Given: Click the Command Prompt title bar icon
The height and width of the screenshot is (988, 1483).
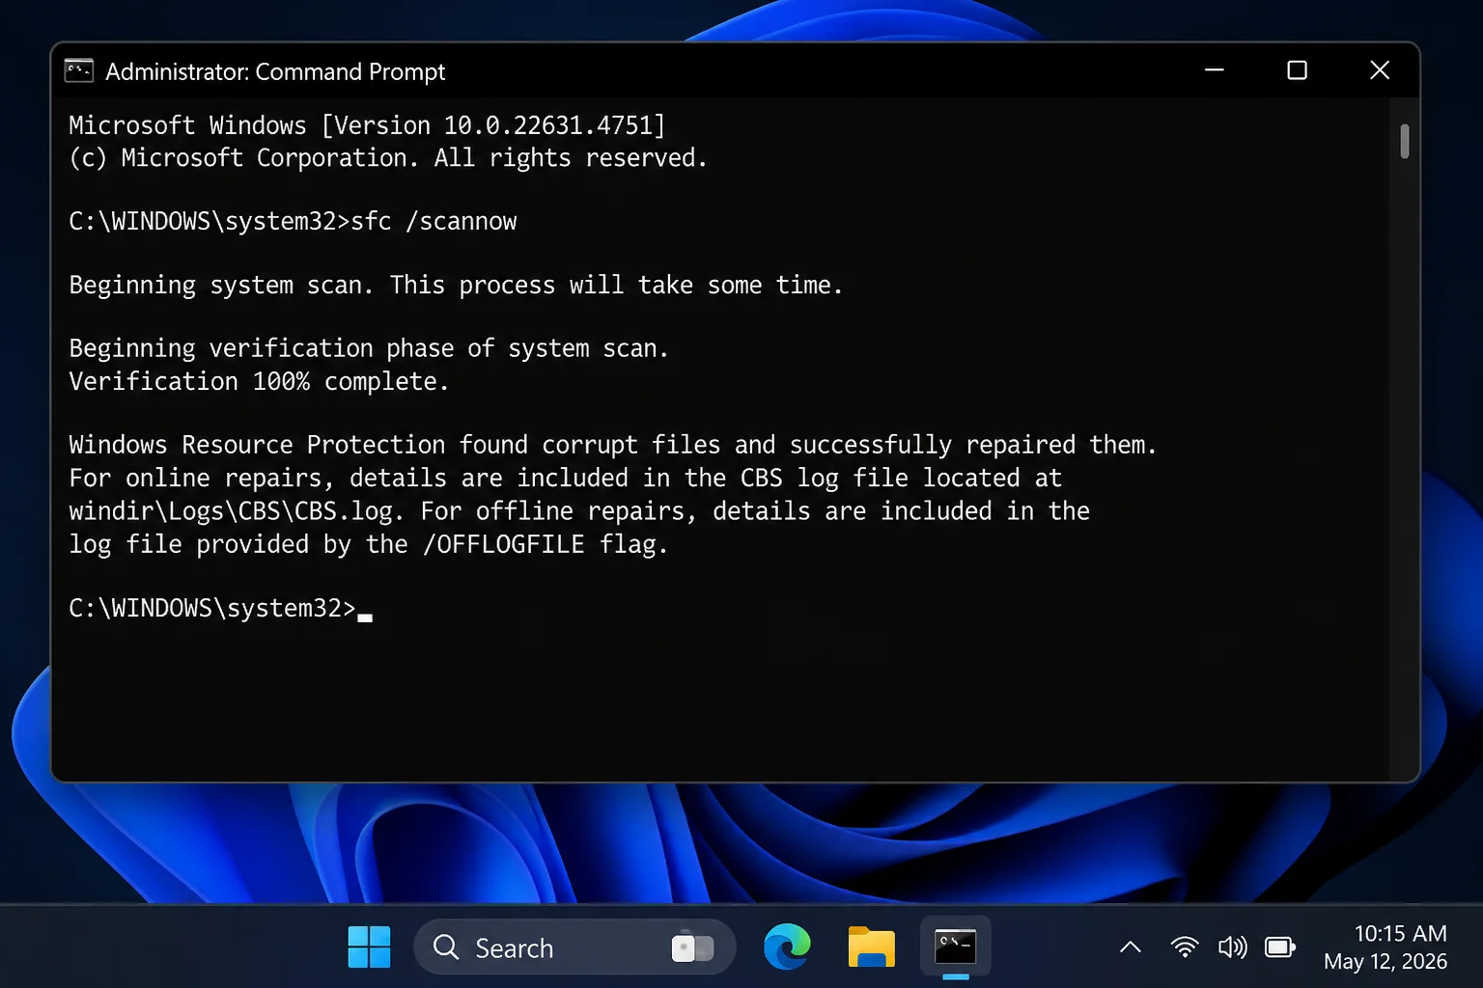Looking at the screenshot, I should tap(79, 70).
